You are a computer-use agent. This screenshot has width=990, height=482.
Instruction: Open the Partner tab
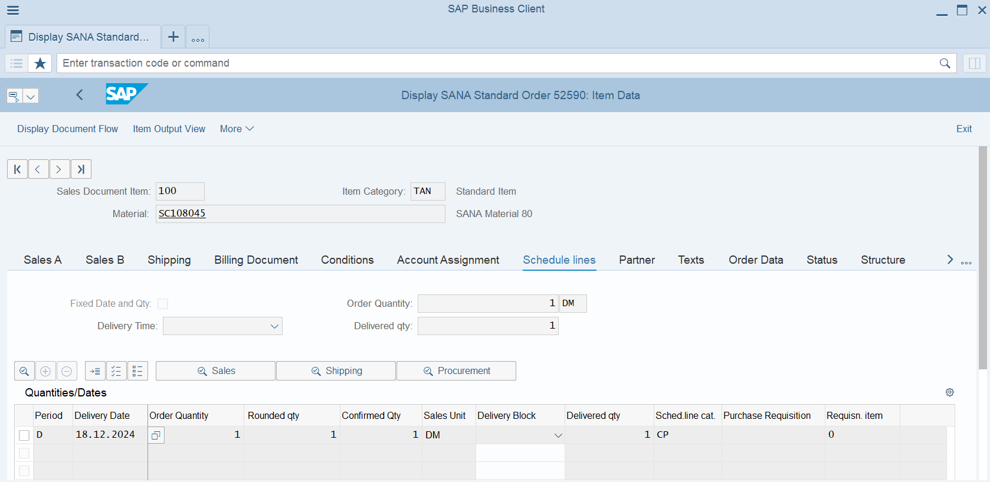tap(637, 260)
